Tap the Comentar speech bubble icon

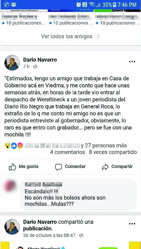pos(58,167)
